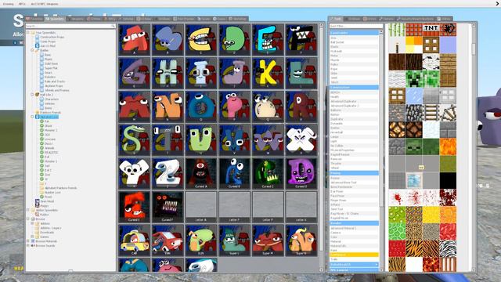Image resolution: width=501 pixels, height=282 pixels.
Task: Spawn the orange letter N character
Action: [168, 107]
